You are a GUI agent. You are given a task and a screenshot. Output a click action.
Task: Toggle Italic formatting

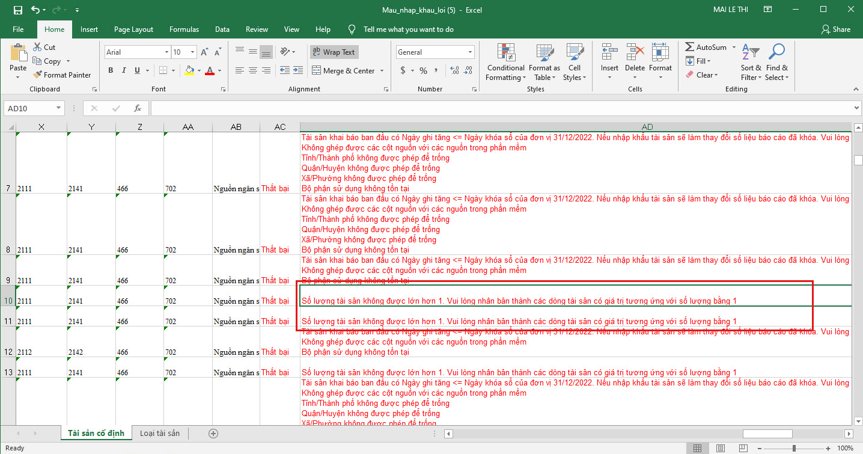124,71
